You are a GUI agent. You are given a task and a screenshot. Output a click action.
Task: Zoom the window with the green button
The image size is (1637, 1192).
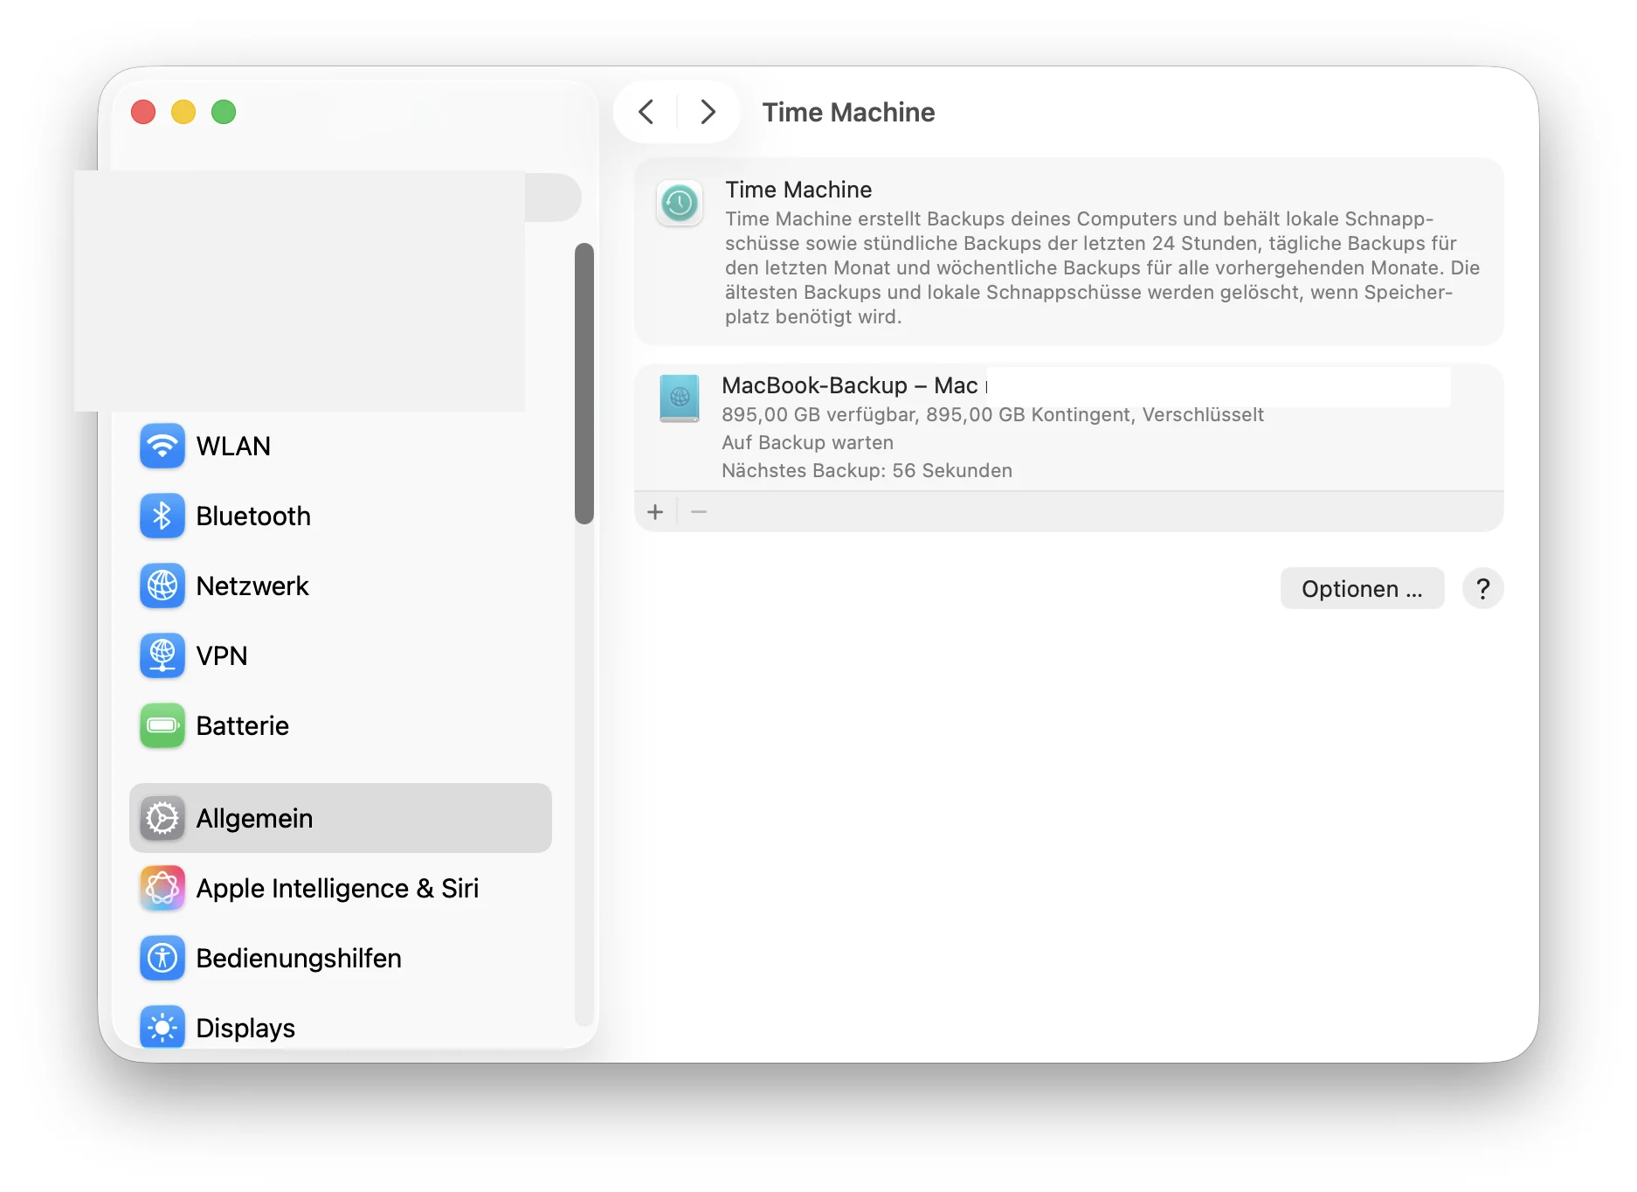pyautogui.click(x=224, y=112)
